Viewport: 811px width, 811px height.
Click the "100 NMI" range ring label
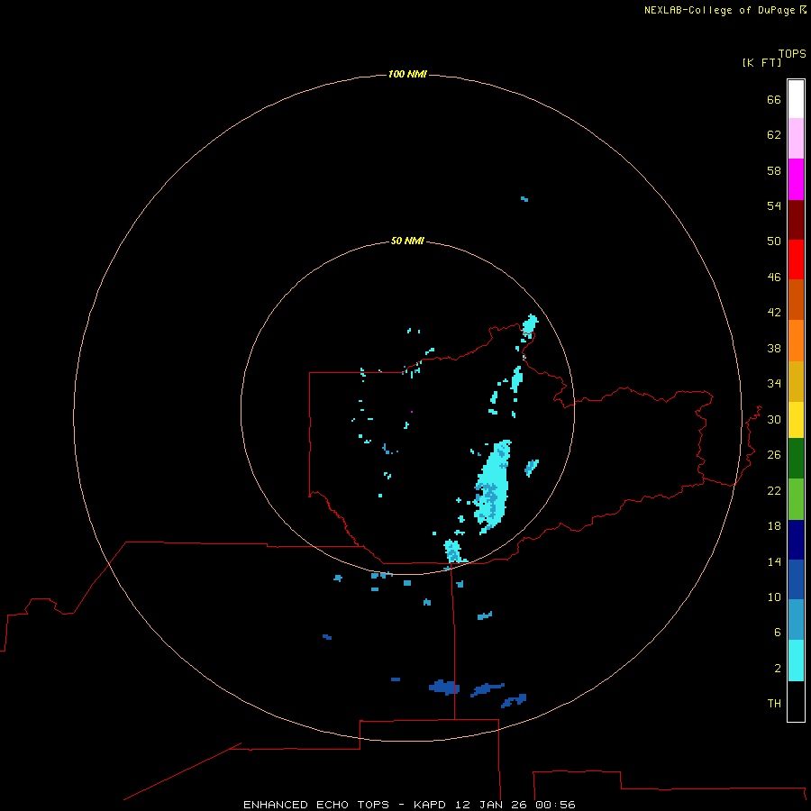407,75
